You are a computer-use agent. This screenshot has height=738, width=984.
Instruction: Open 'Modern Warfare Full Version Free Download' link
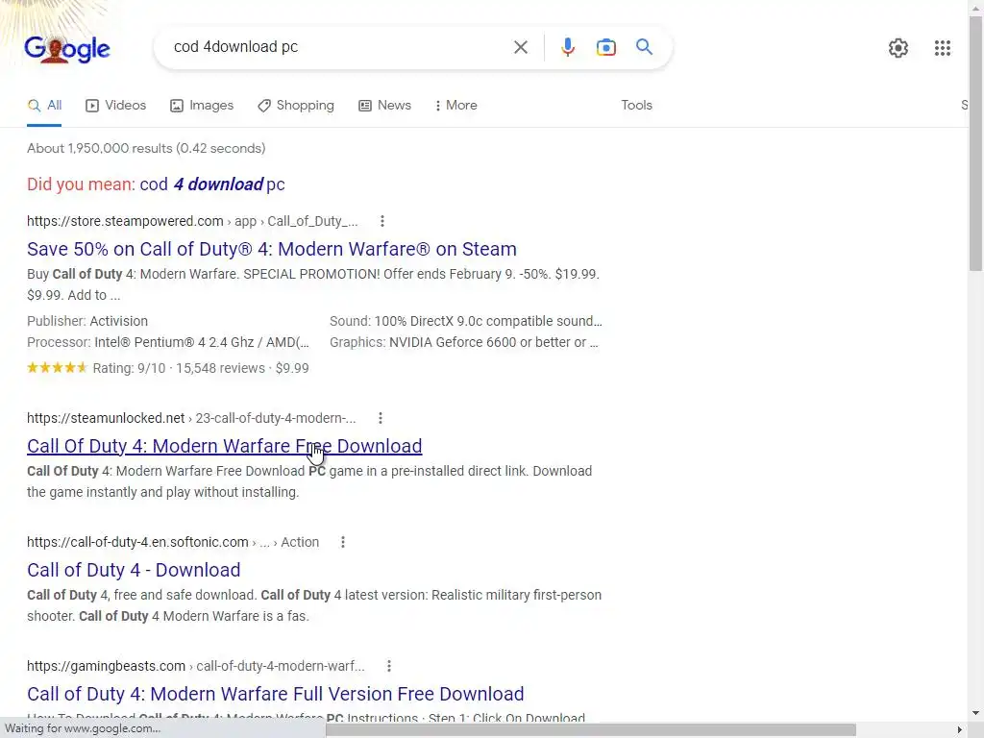(x=276, y=694)
